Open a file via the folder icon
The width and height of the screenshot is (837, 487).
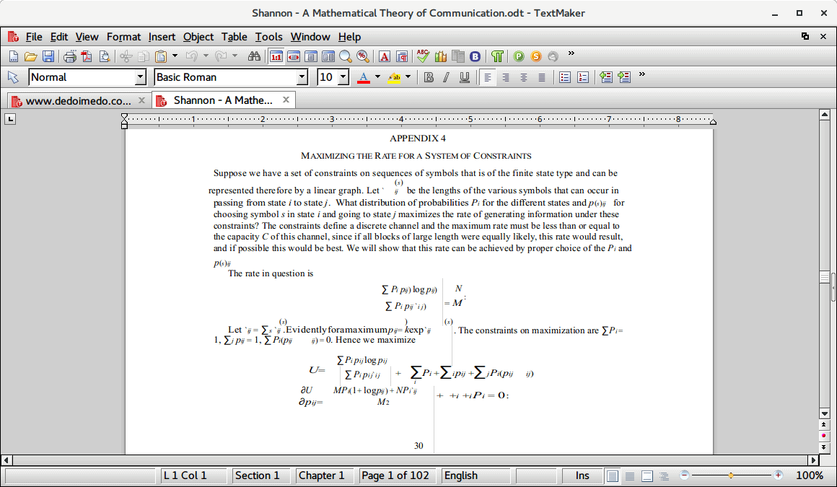pyautogui.click(x=30, y=56)
